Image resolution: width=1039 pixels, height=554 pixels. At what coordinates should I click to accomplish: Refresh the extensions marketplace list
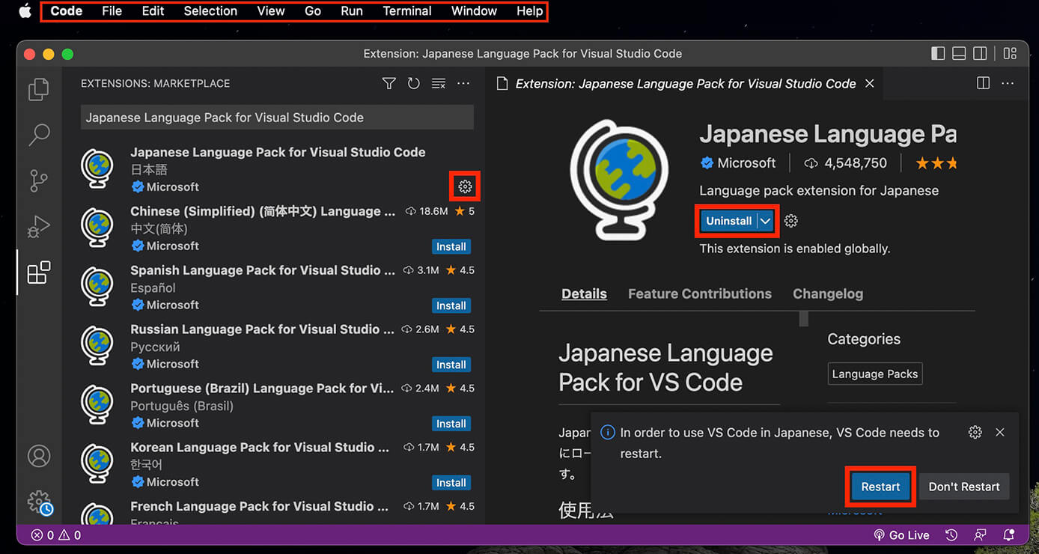point(413,83)
